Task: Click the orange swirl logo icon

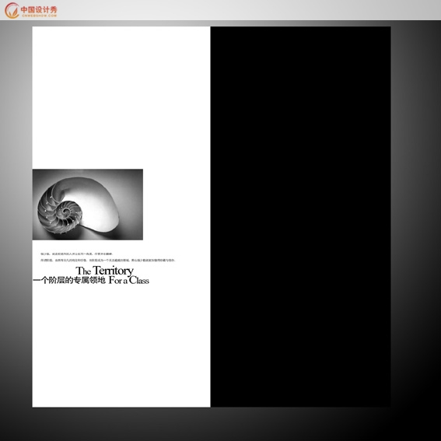Action: tap(12, 10)
